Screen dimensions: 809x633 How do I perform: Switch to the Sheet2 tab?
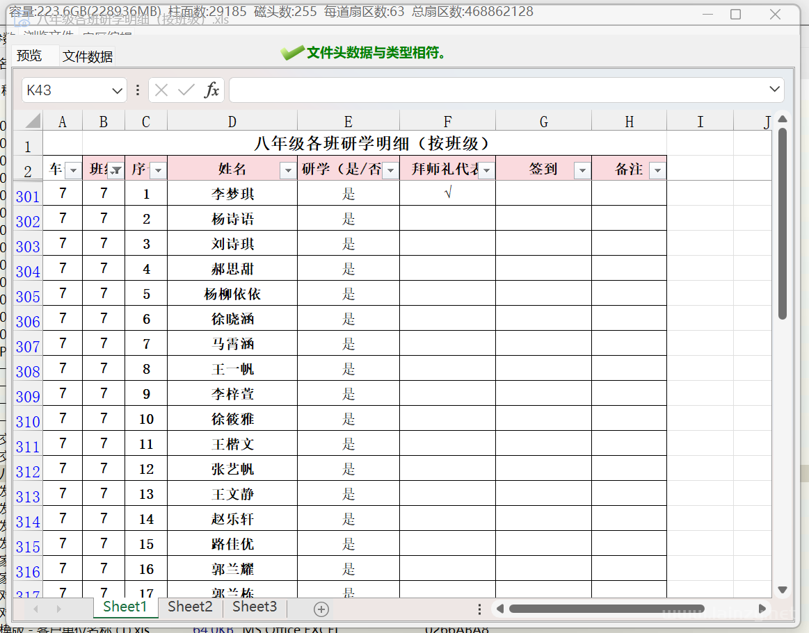click(190, 607)
